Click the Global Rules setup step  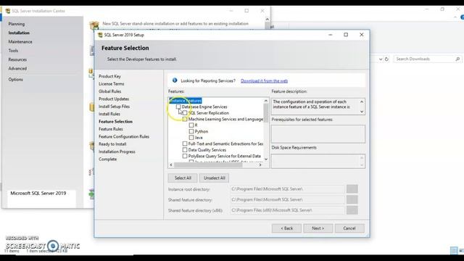pyautogui.click(x=109, y=91)
